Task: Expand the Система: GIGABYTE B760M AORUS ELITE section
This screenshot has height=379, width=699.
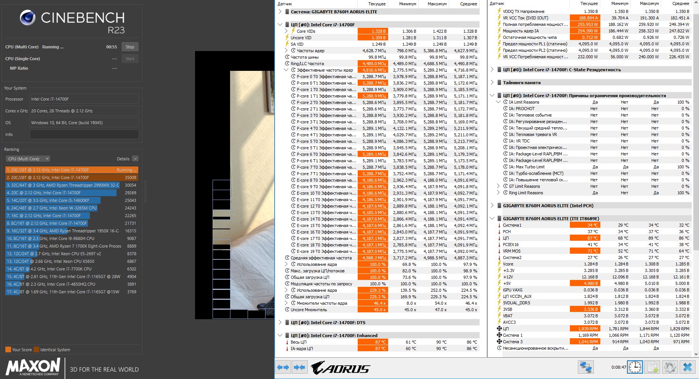Action: [280, 12]
